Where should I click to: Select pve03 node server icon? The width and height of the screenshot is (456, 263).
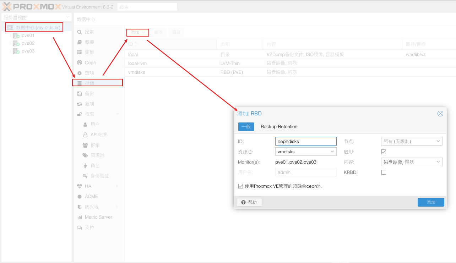(x=16, y=51)
